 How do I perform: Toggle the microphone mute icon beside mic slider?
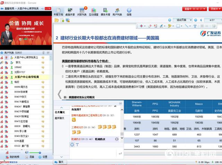point(7,153)
